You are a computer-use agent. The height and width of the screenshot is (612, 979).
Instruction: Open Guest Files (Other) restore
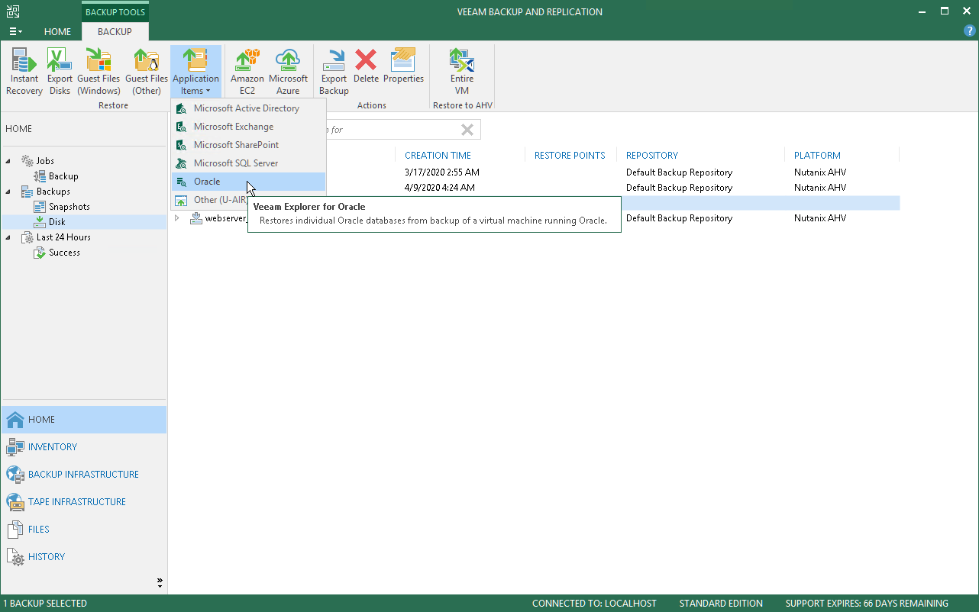(x=147, y=72)
